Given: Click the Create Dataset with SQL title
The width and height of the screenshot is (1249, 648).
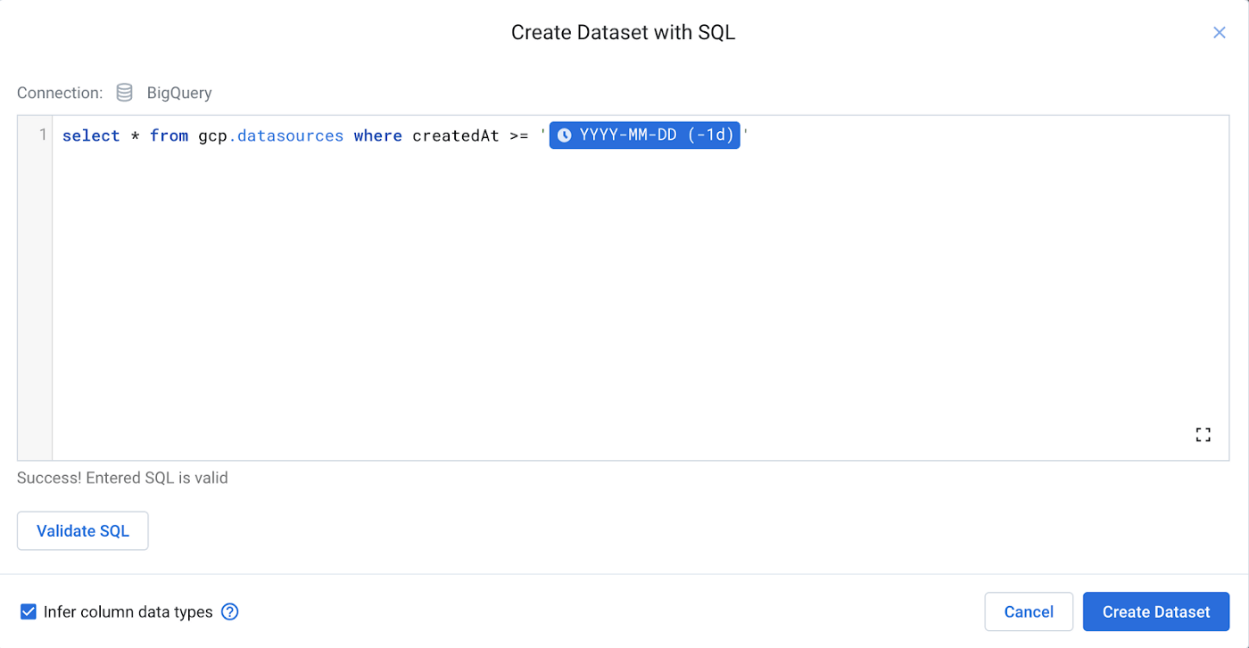Looking at the screenshot, I should pyautogui.click(x=623, y=33).
